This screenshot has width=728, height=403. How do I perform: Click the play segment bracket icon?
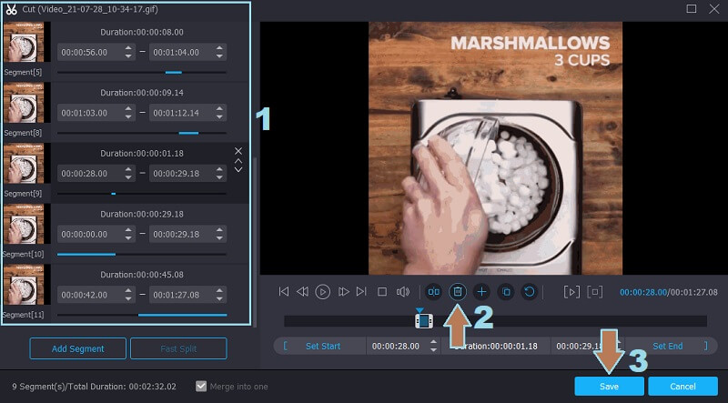[x=571, y=292]
